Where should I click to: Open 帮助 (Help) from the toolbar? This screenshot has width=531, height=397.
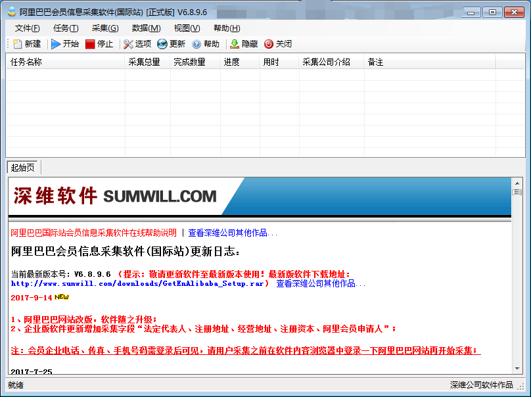click(206, 44)
